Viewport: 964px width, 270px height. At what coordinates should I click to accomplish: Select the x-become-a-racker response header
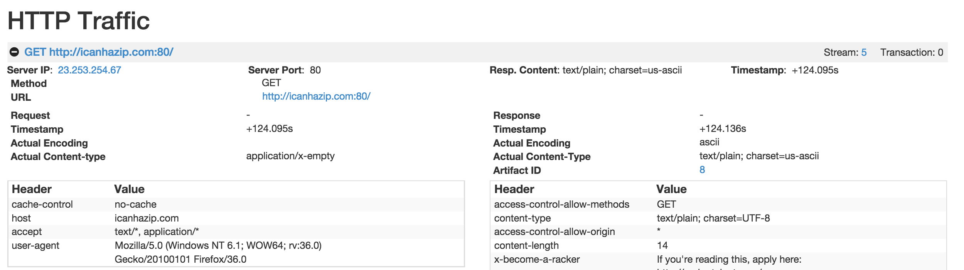(537, 259)
